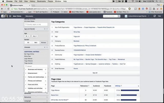Sort by Affinity column arrow

pos(138,86)
